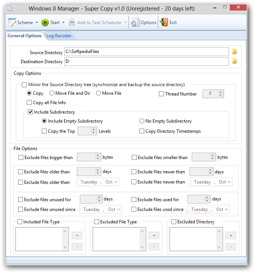Browse for Source Directory folder icon
Viewport: 255px width, 273px height.
click(234, 52)
